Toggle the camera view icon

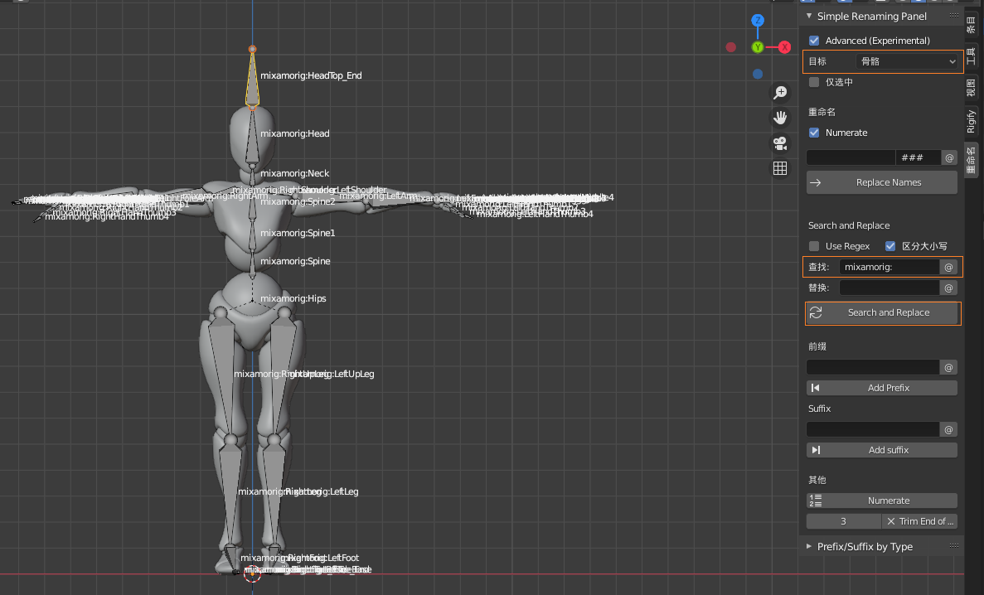pos(780,143)
